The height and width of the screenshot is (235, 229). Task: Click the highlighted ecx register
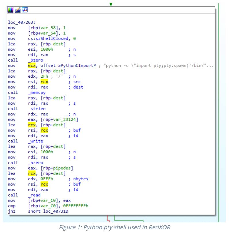click(32, 66)
